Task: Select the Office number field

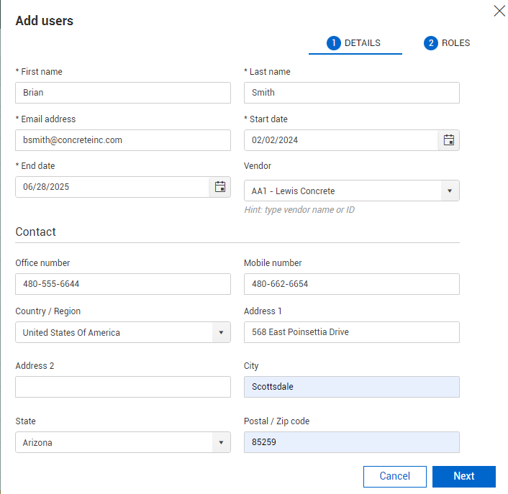Action: coord(122,284)
